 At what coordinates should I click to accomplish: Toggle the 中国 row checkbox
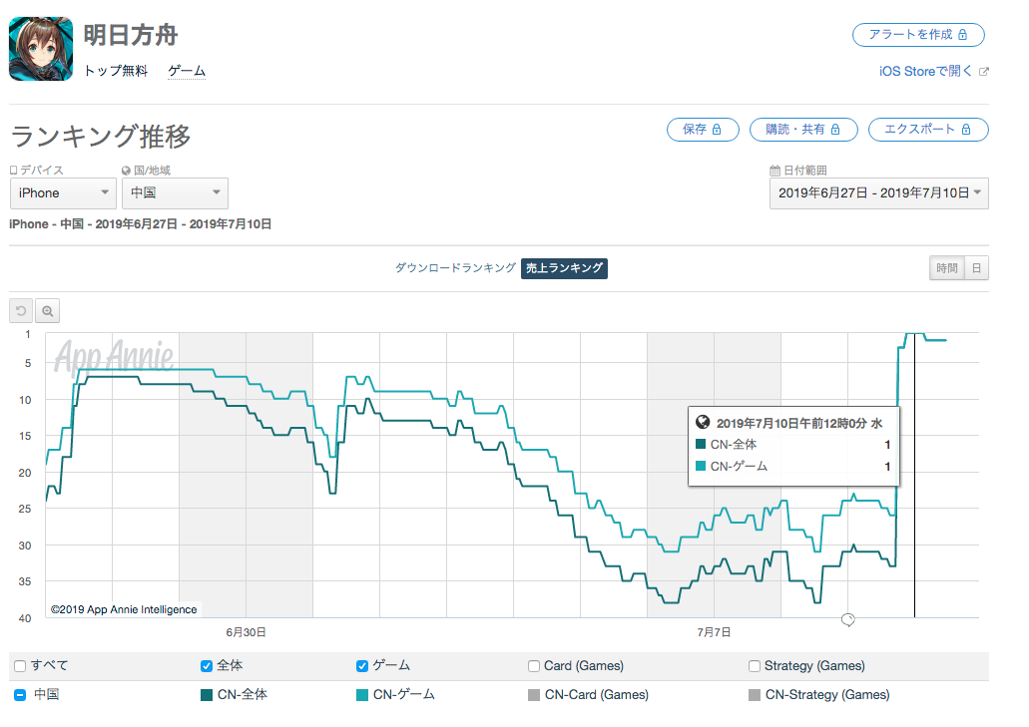coord(20,695)
